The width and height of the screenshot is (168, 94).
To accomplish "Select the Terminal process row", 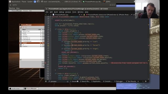I will (x=32, y=36).
